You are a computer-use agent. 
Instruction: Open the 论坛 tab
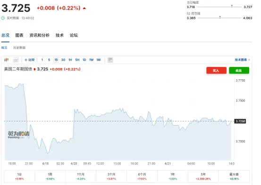tap(74, 35)
